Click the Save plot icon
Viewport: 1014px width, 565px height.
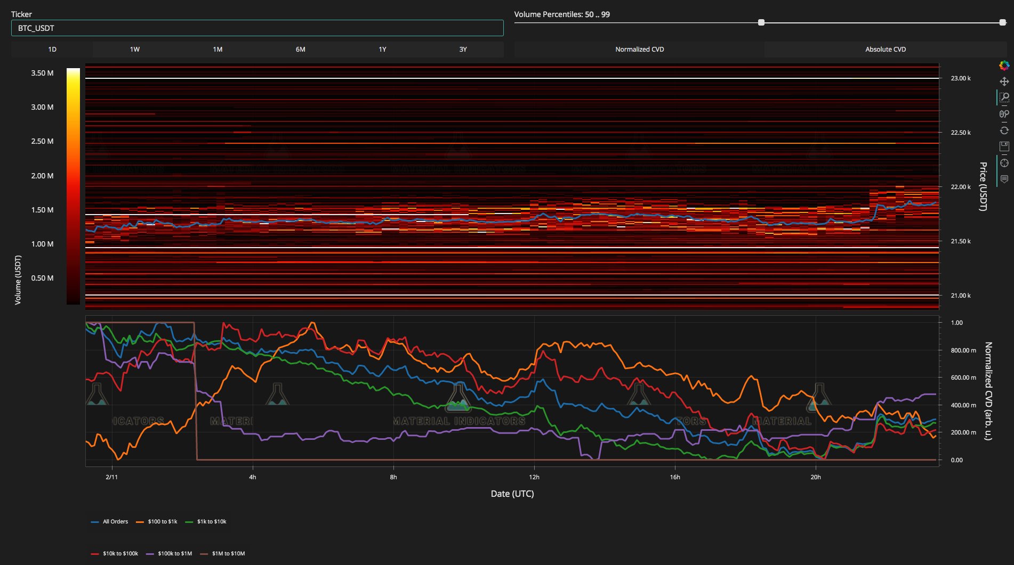[x=1004, y=146]
